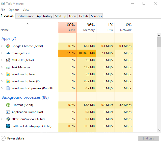Switch to the Details tab
161x143 pixels.
[x=84, y=16]
